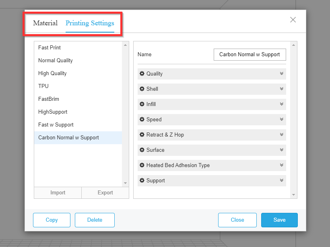Click the gear icon beside Retract & Z Hop
Screen dimensions: 330x247
(x=142, y=135)
